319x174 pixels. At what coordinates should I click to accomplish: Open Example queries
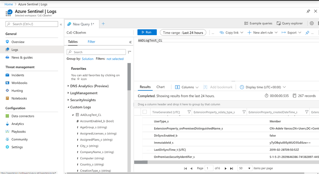[x=258, y=23]
